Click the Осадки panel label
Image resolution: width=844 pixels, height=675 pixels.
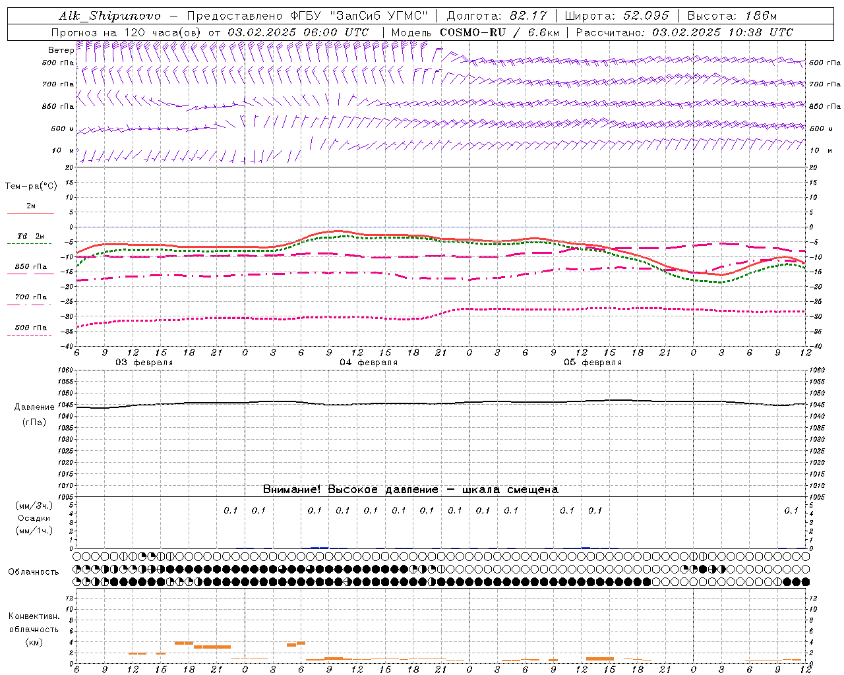(x=34, y=518)
